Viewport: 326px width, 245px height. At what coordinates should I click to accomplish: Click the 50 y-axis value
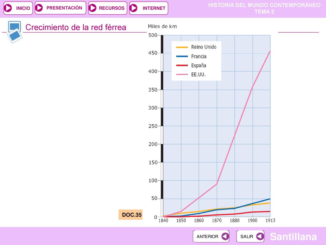tap(154, 198)
